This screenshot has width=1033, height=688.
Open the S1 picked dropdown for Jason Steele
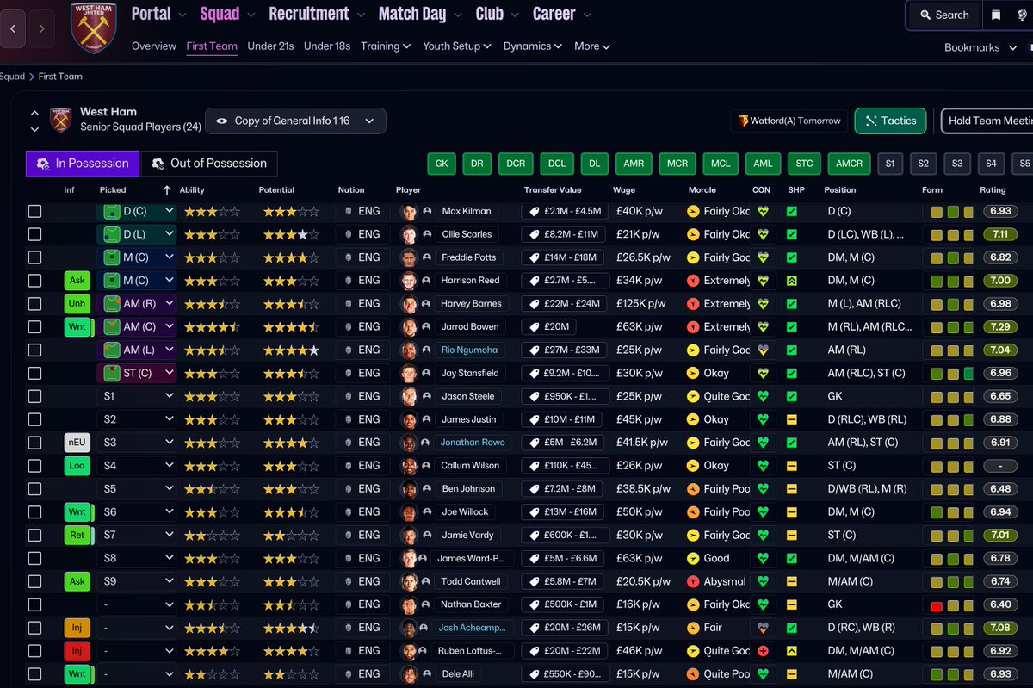(139, 396)
